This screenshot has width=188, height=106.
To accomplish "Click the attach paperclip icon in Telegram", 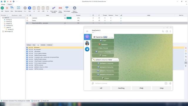I will pyautogui.click(x=93, y=83).
